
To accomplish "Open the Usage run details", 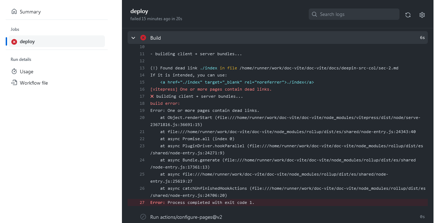I will pyautogui.click(x=57, y=72).
